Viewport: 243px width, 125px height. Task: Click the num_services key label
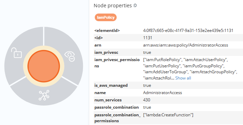[108, 100]
